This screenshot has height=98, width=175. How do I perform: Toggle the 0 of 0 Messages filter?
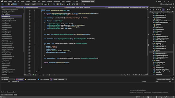(43, 79)
